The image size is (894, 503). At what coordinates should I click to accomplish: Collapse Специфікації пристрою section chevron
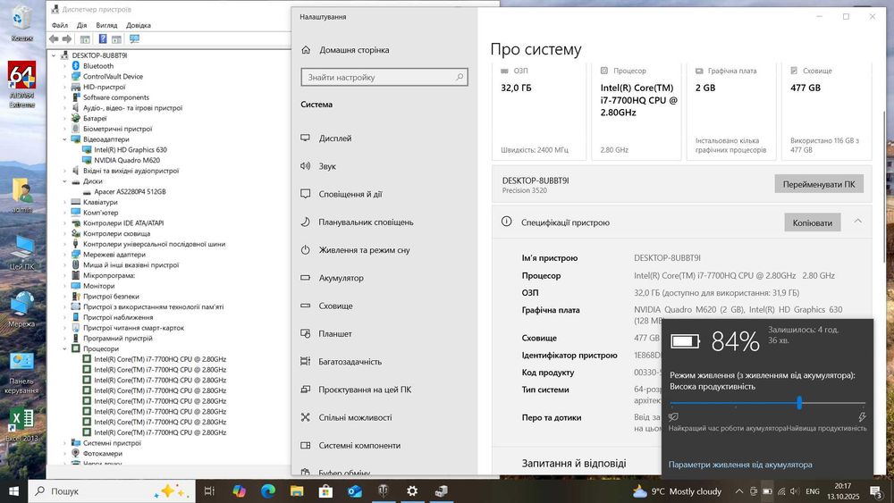tap(858, 222)
